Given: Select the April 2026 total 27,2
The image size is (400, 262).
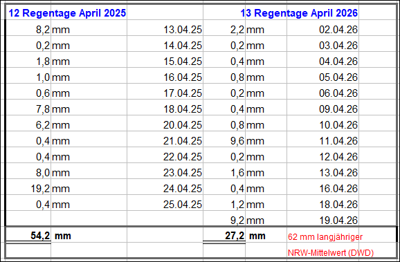Looking at the screenshot, I should 235,236.
